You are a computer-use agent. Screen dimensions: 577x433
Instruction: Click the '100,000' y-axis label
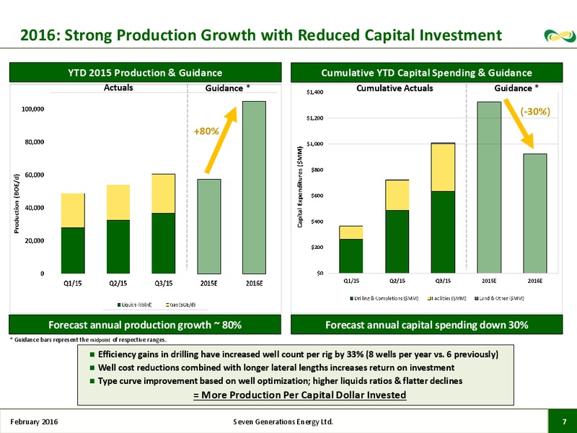click(x=33, y=110)
